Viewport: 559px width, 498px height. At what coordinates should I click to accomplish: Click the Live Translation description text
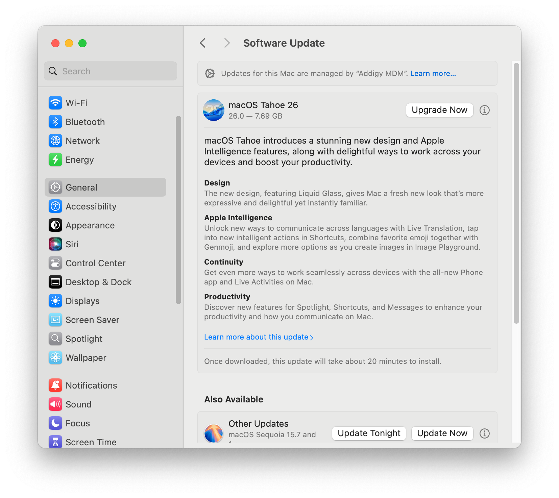(x=342, y=238)
